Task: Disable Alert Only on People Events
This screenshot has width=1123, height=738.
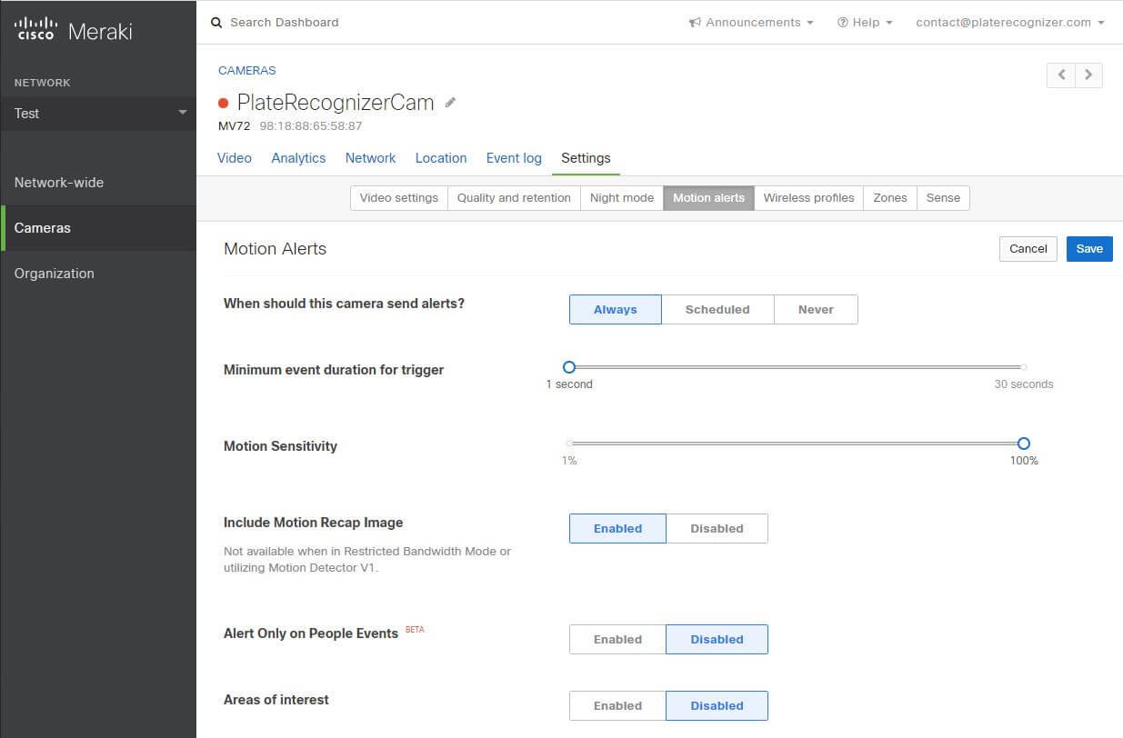Action: pyautogui.click(x=717, y=639)
